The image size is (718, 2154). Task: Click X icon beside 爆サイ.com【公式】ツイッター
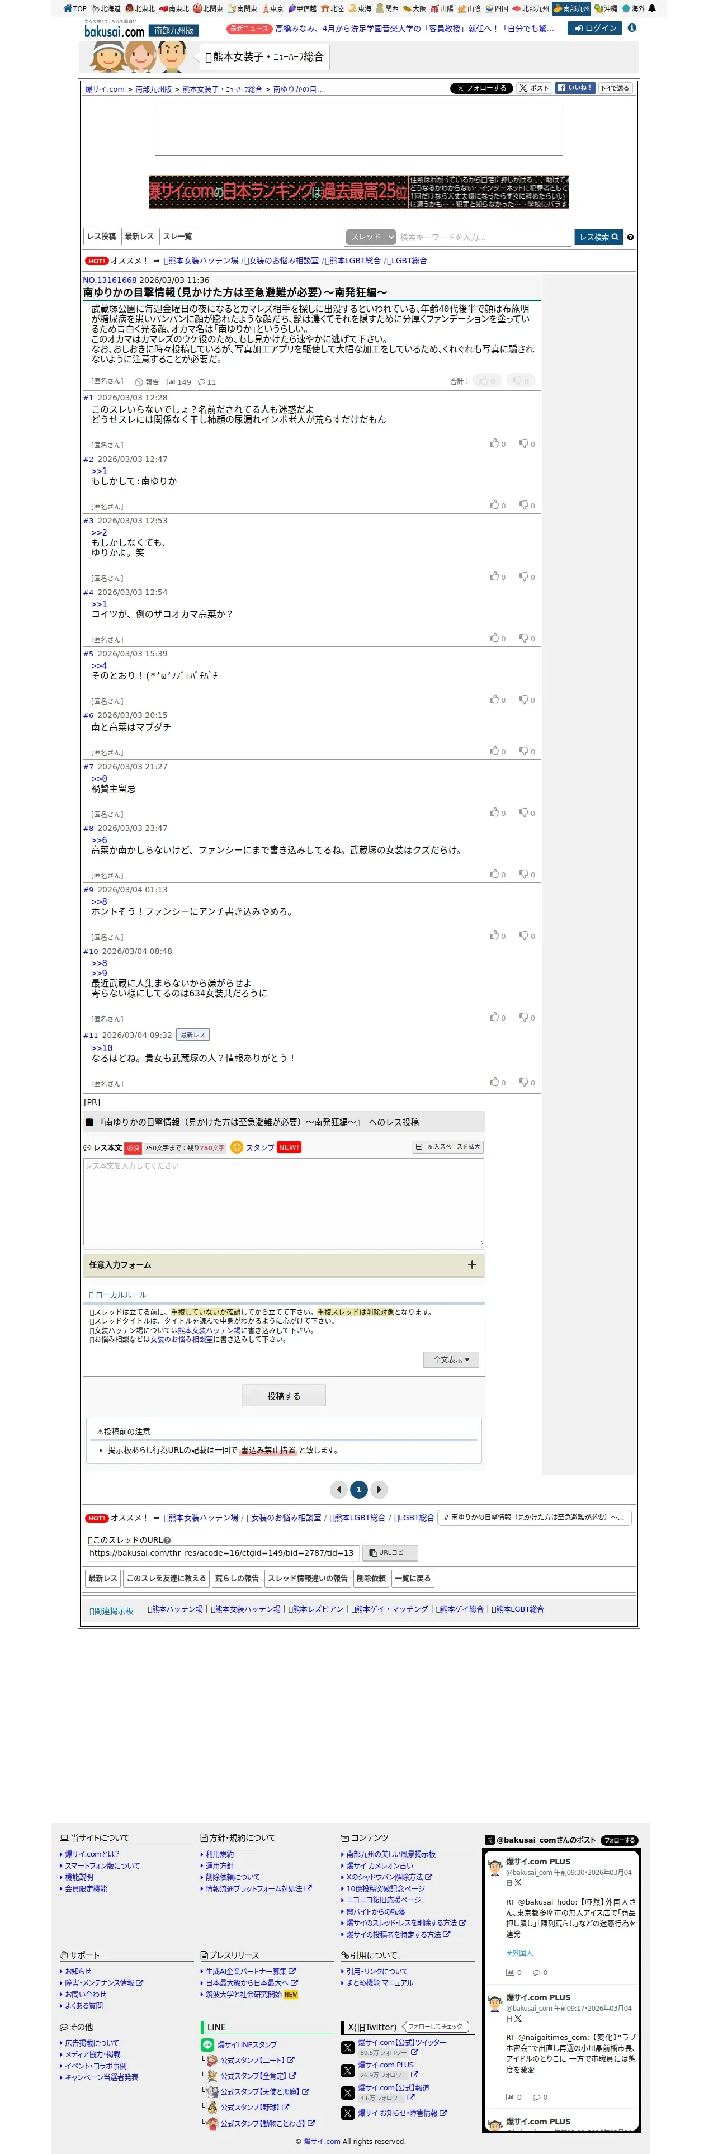coord(348,2048)
